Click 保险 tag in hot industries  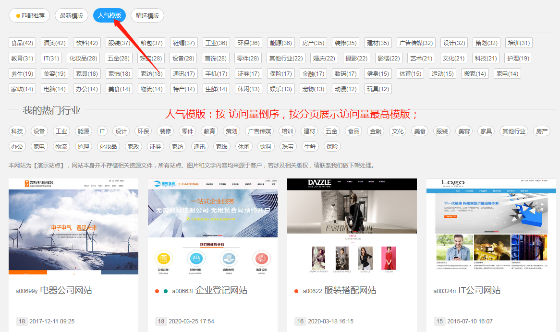(332, 147)
